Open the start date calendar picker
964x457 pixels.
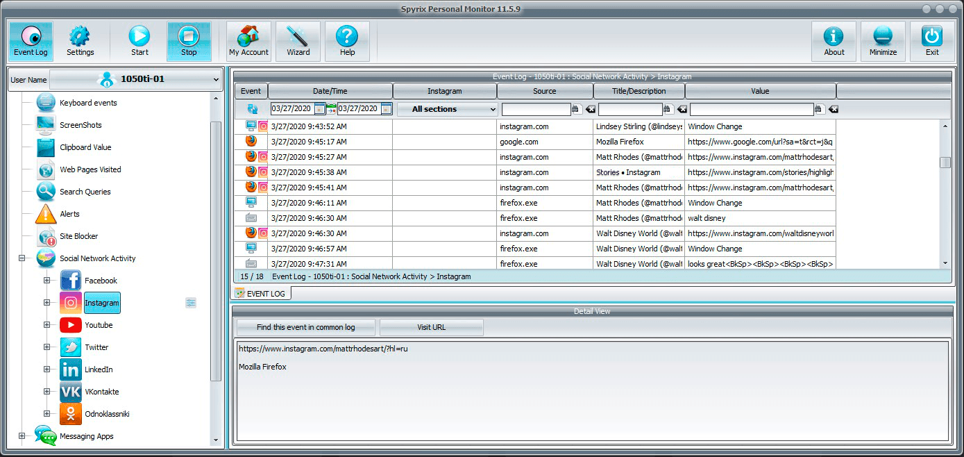(x=319, y=109)
